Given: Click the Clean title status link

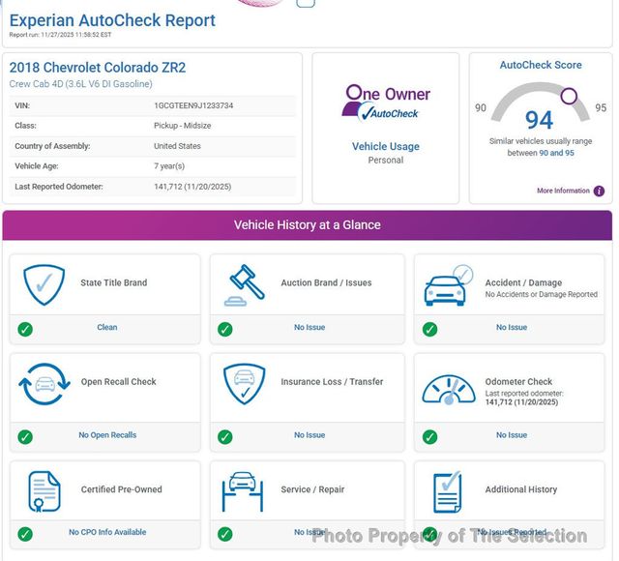Looking at the screenshot, I should [107, 328].
